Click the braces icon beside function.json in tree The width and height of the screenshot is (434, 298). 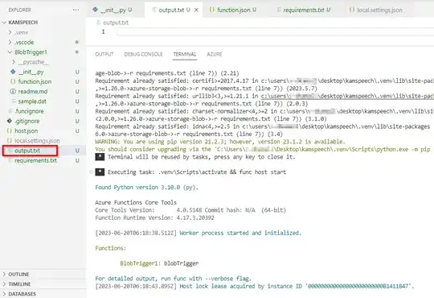[x=13, y=81]
